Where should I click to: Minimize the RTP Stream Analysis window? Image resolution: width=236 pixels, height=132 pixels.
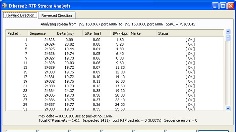click(215, 6)
